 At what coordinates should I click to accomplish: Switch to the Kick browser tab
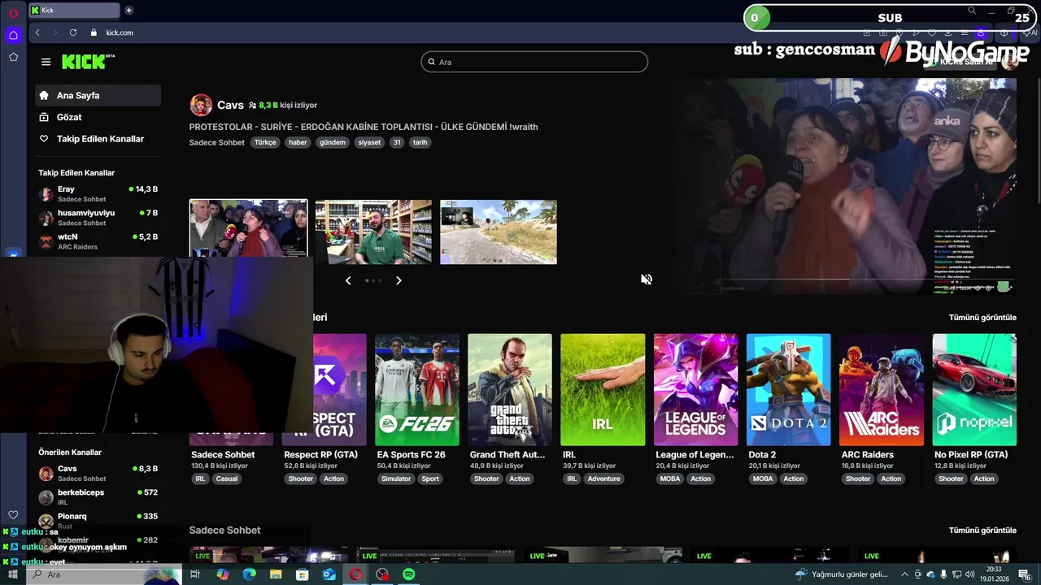pos(75,11)
